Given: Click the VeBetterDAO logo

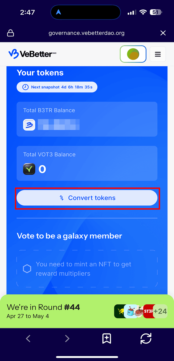Looking at the screenshot, I should click(32, 54).
